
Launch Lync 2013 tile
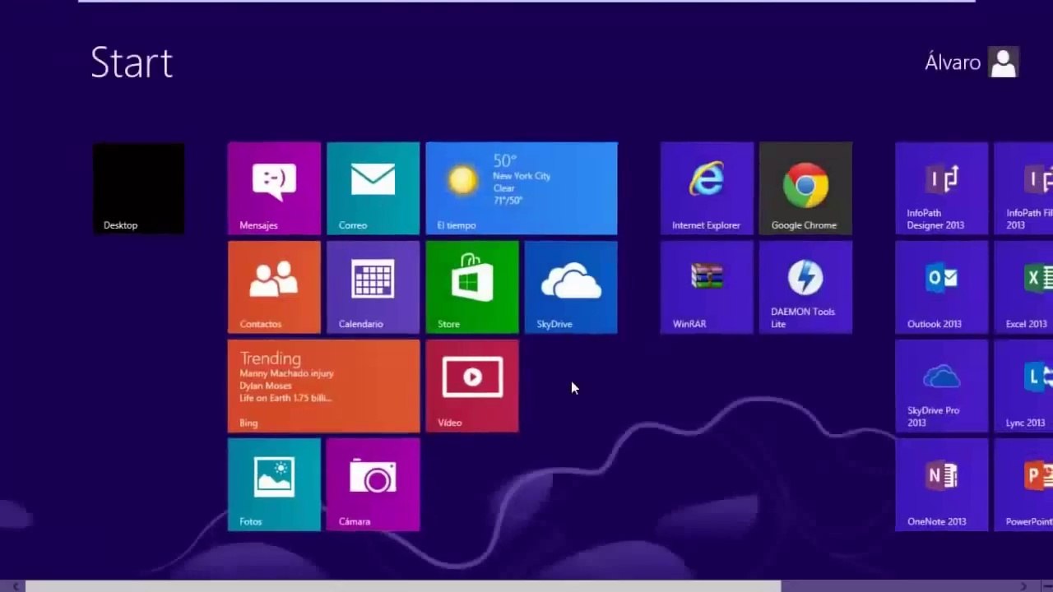point(1023,386)
